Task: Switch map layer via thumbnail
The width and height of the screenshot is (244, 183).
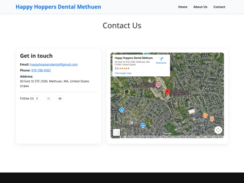Action: pos(117,132)
